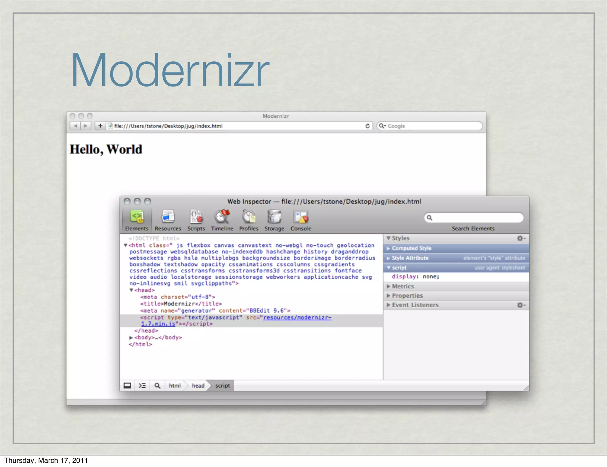
Task: Expand the Properties section
Action: pos(388,295)
